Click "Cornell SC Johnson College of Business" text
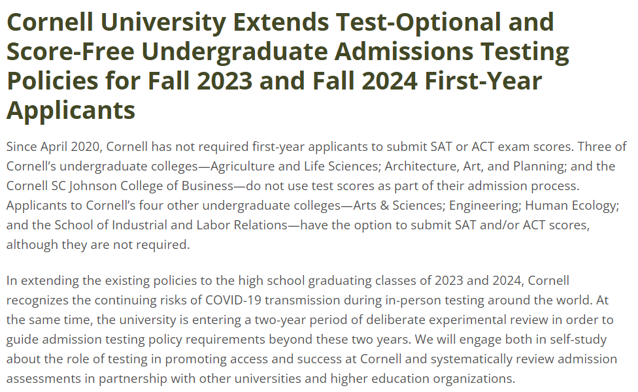This screenshot has width=638, height=392. tap(120, 186)
